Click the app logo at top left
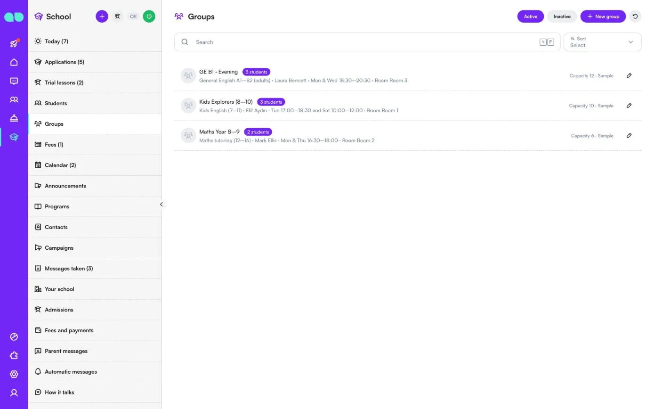654x409 pixels. tap(14, 16)
